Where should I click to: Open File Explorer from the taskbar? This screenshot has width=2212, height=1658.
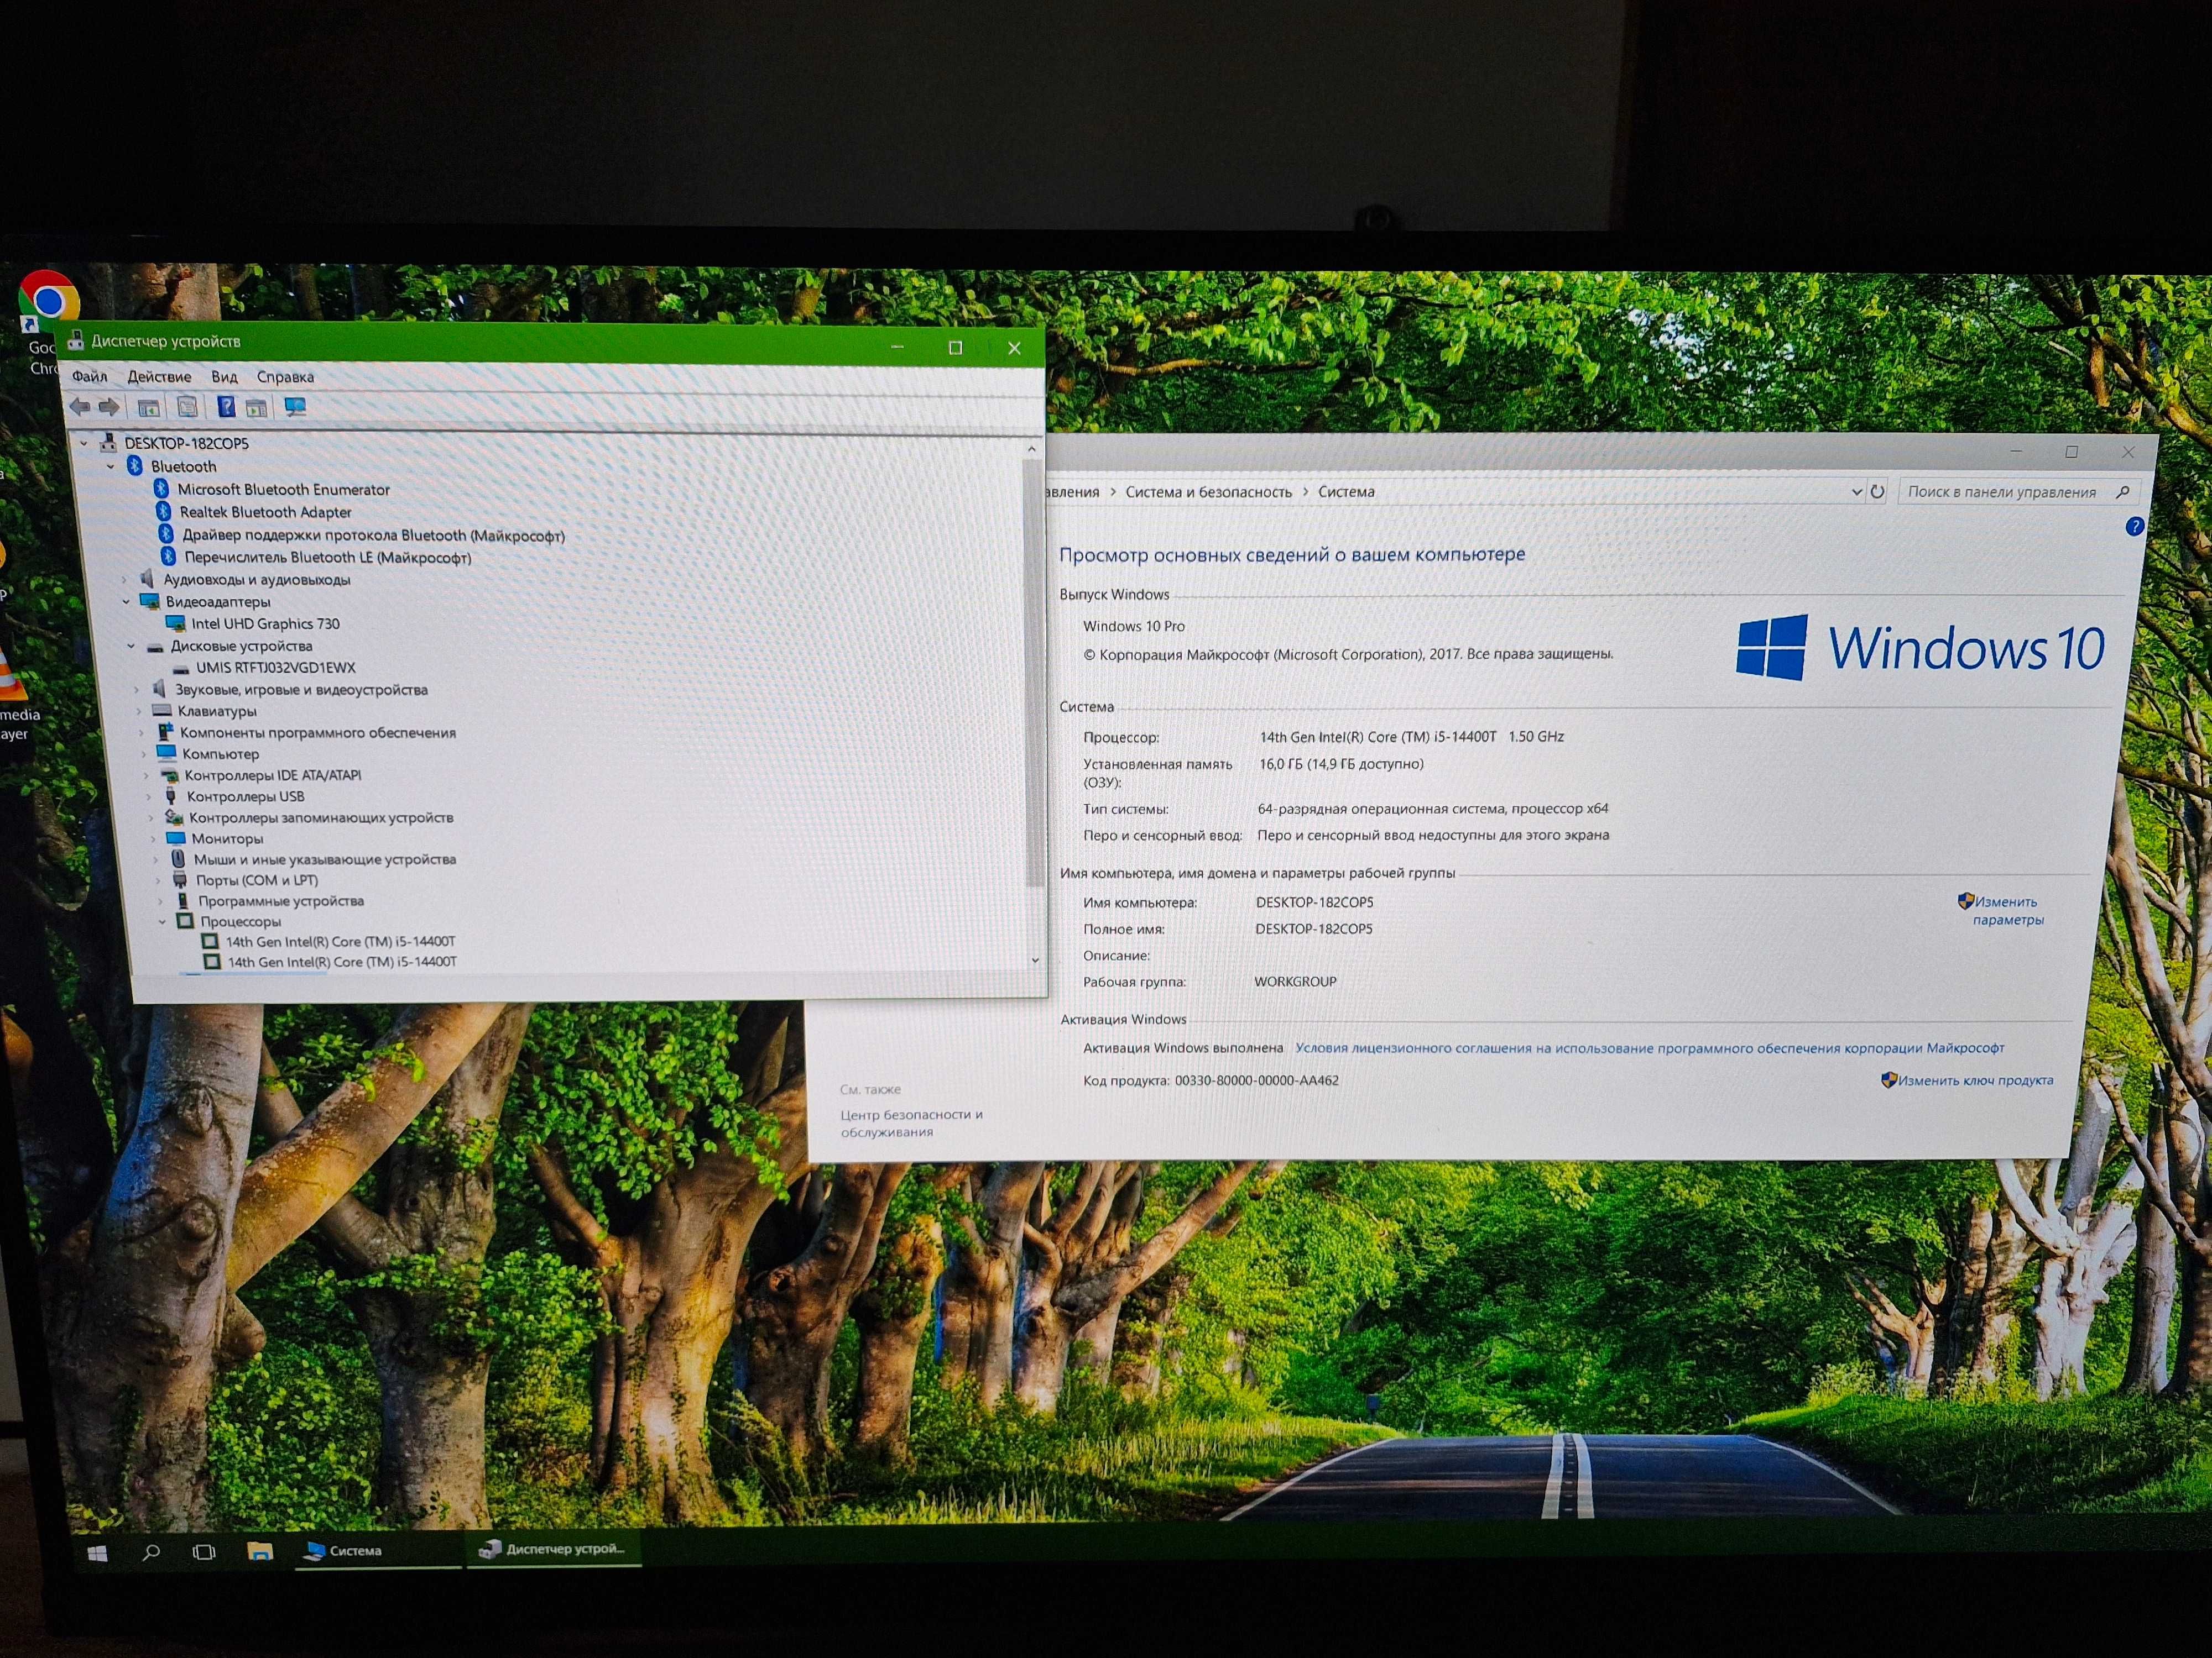[260, 1551]
